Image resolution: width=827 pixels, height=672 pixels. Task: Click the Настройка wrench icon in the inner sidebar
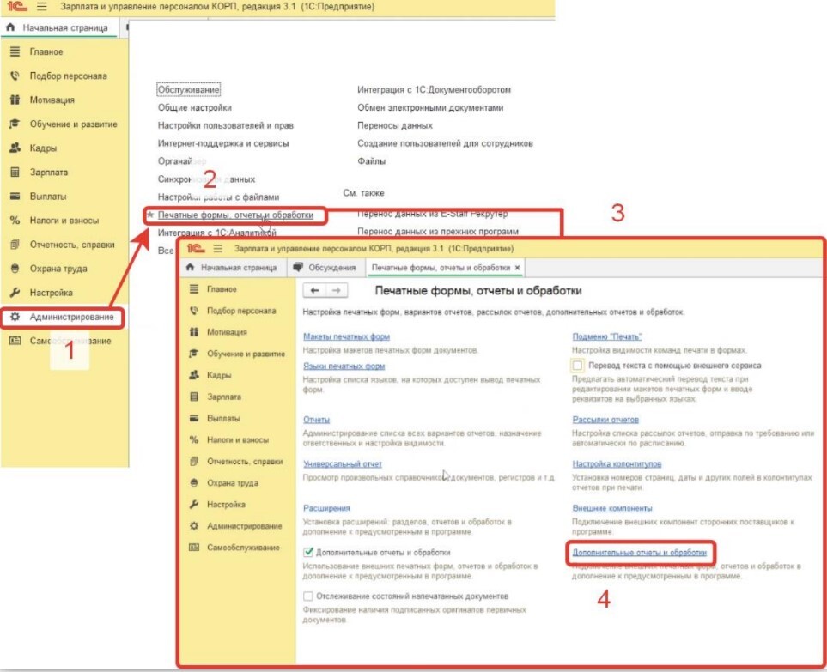point(194,505)
